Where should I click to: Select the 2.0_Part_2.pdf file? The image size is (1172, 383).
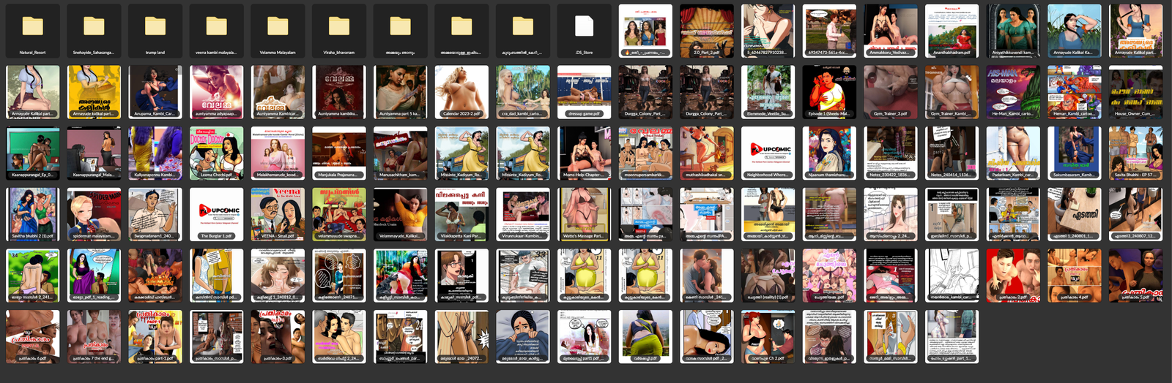pyautogui.click(x=707, y=31)
